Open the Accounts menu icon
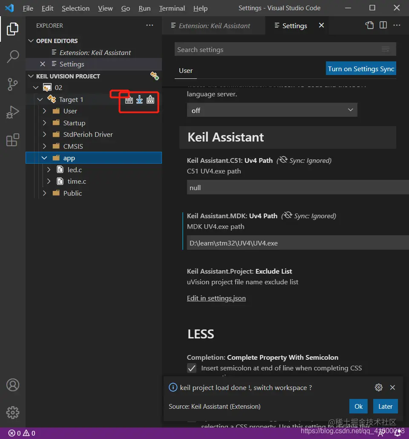 click(13, 385)
